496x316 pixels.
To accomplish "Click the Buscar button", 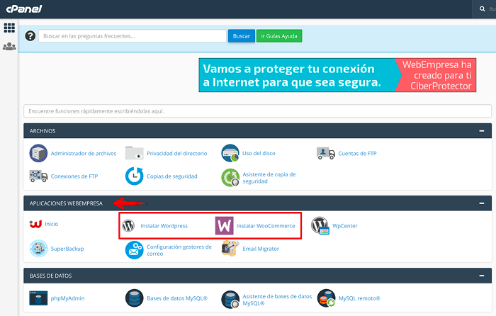I will coord(242,35).
